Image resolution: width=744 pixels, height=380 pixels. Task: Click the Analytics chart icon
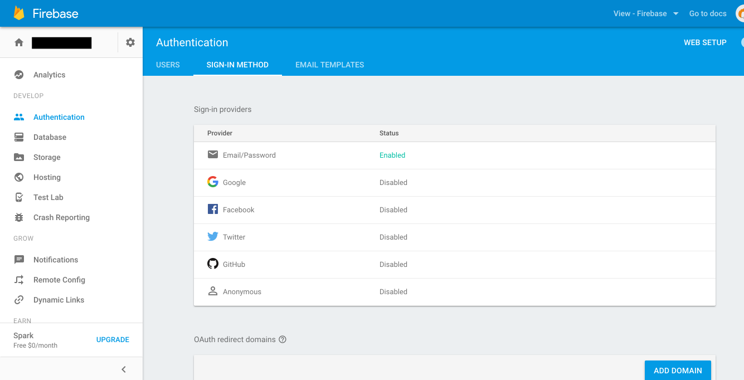click(19, 75)
